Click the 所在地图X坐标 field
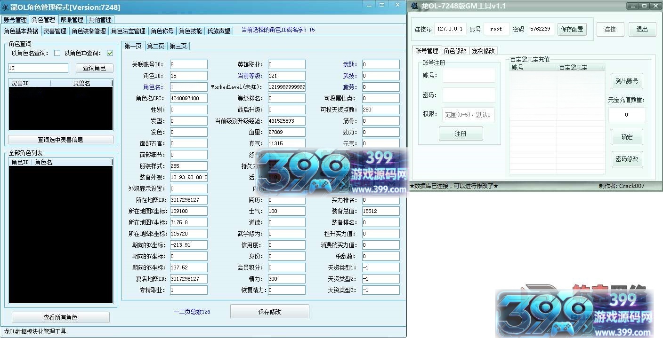 pos(188,211)
